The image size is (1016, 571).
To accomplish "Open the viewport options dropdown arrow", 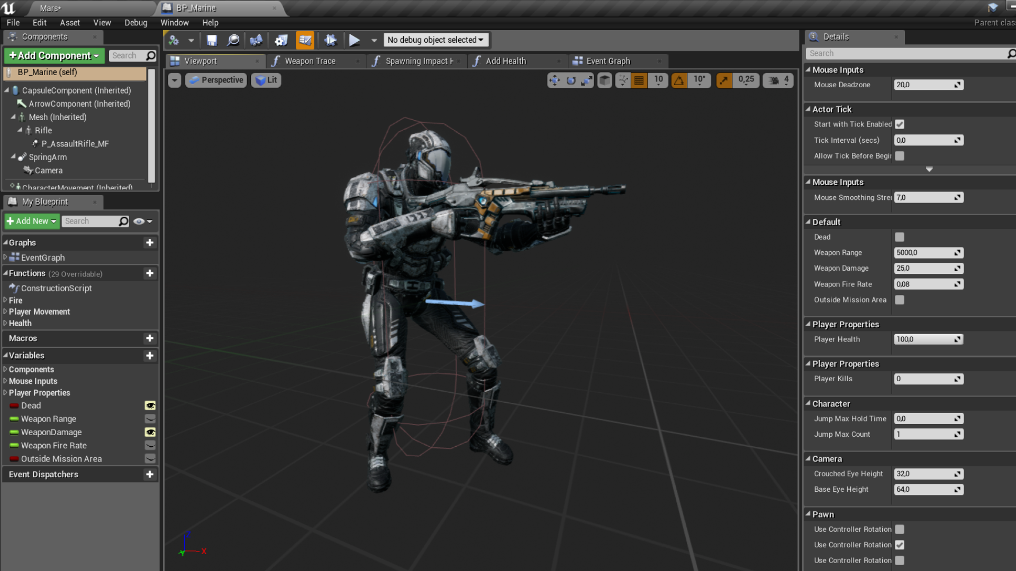I will (175, 80).
